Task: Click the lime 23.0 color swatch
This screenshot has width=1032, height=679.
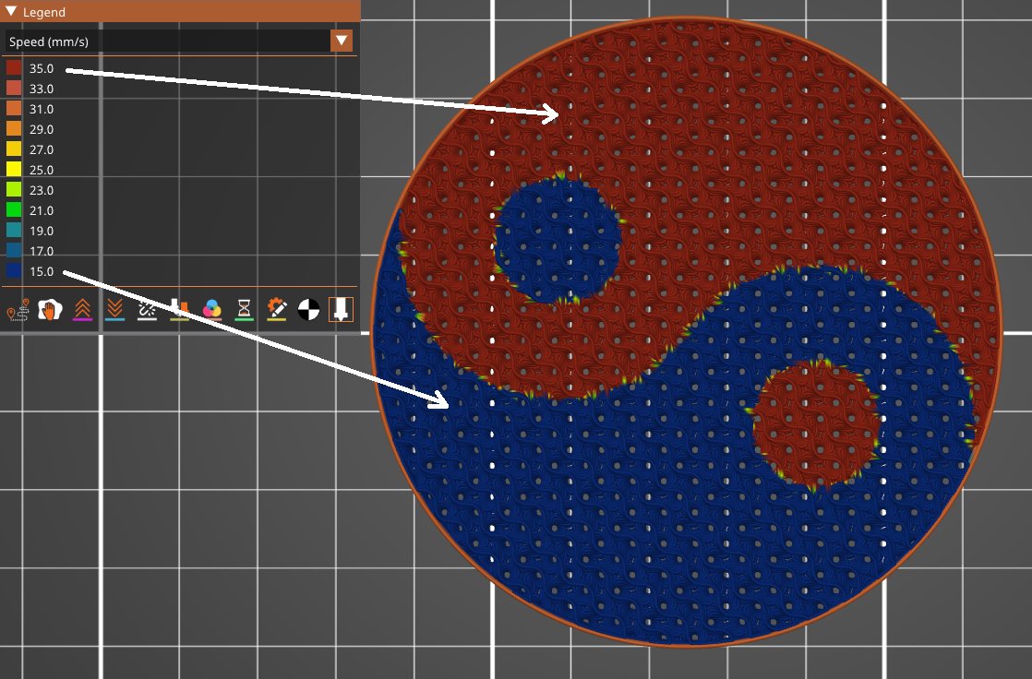Action: coord(14,190)
